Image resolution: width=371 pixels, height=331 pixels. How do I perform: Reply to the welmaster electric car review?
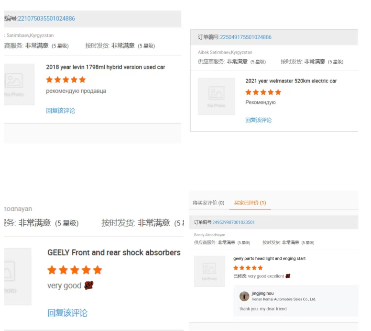coord(258,120)
